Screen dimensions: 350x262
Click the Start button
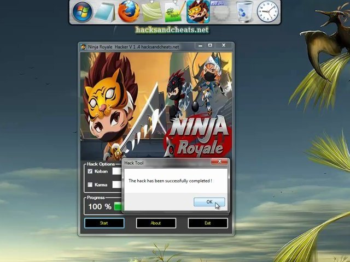[x=104, y=223]
